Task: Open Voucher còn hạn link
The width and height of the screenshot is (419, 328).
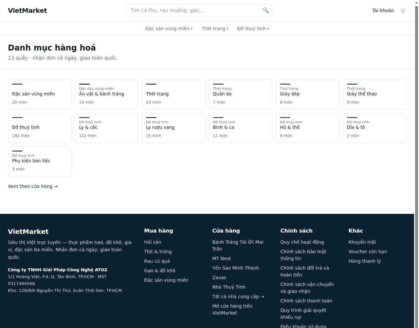Action: click(368, 252)
